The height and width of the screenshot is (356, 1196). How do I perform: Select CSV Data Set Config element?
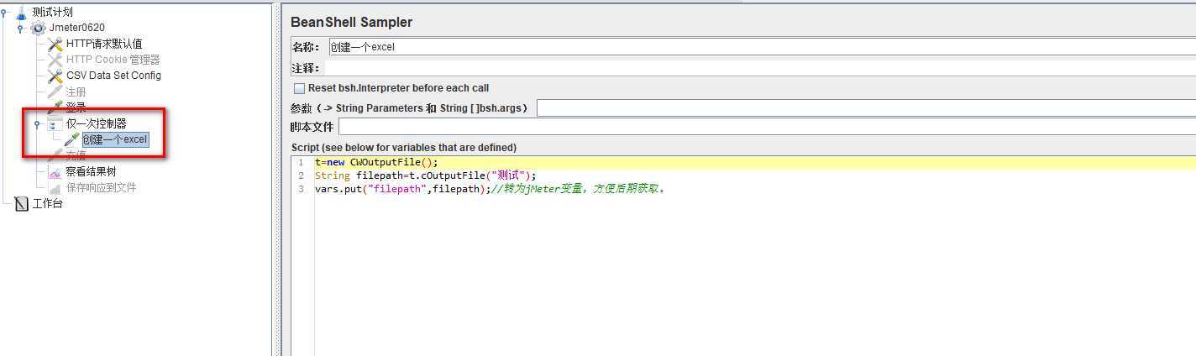[113, 76]
